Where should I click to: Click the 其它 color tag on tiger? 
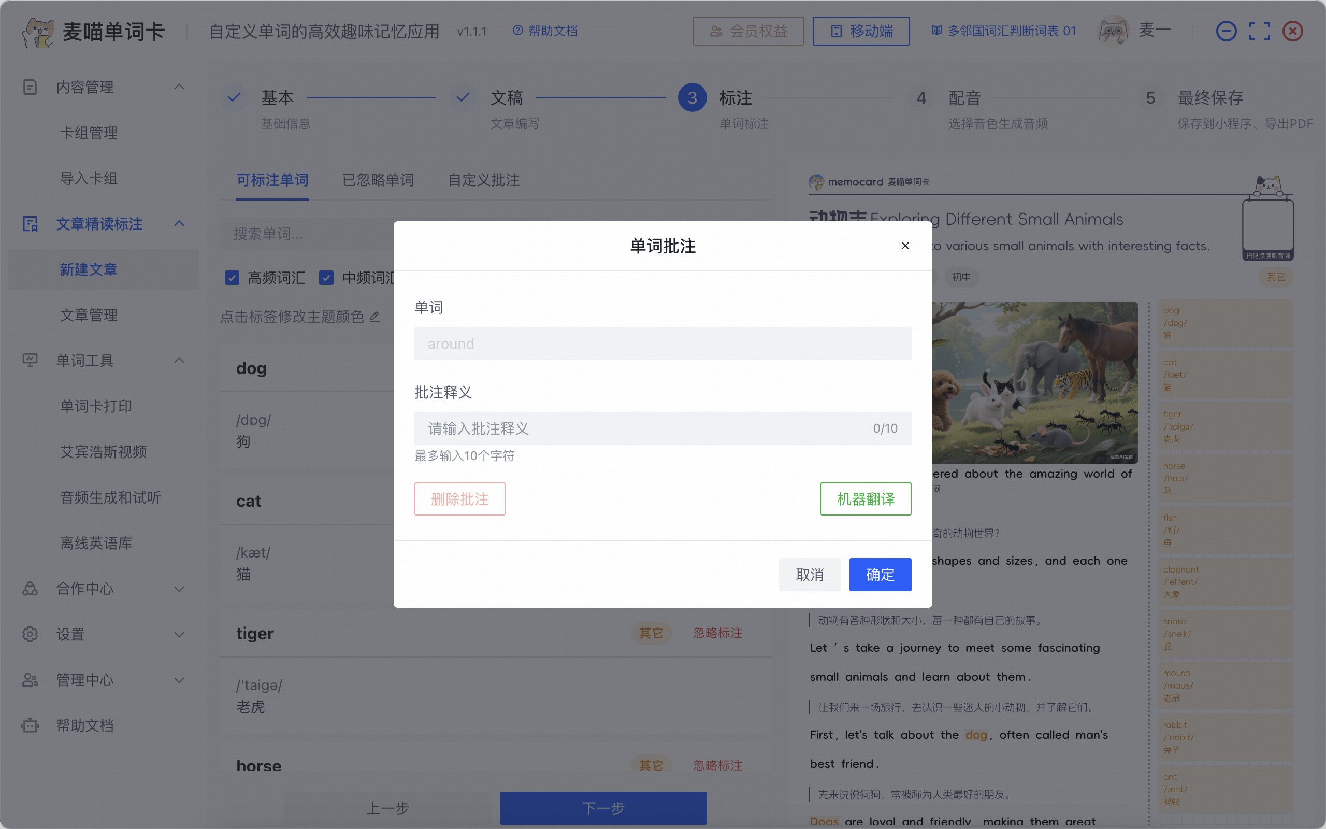(651, 633)
